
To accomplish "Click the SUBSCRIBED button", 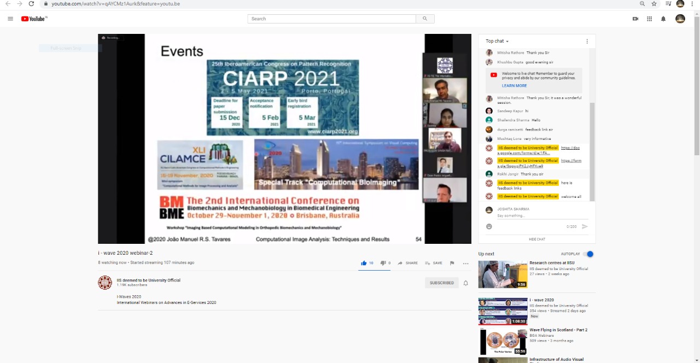I will (x=441, y=283).
